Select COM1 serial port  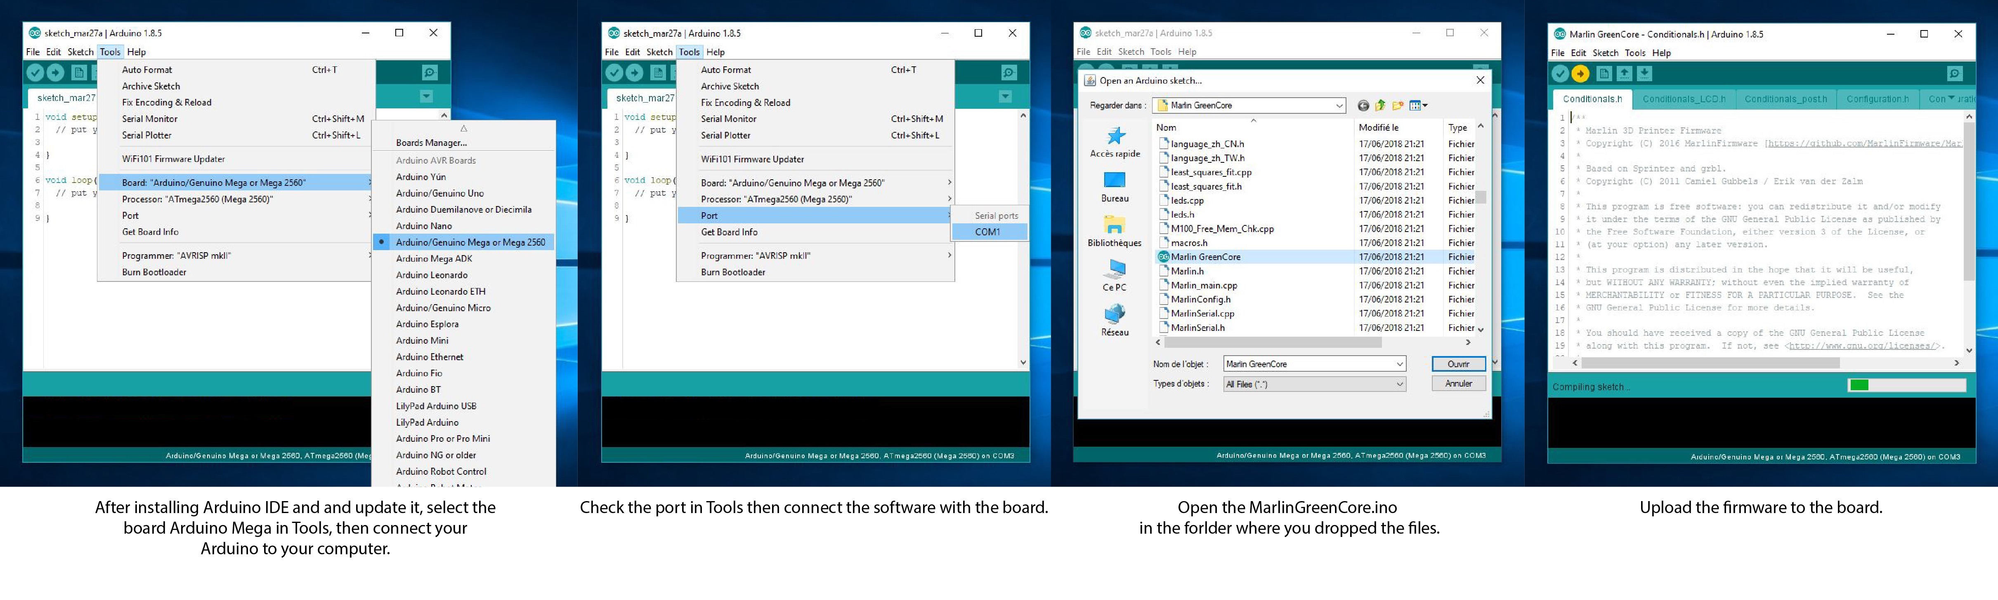tap(989, 232)
